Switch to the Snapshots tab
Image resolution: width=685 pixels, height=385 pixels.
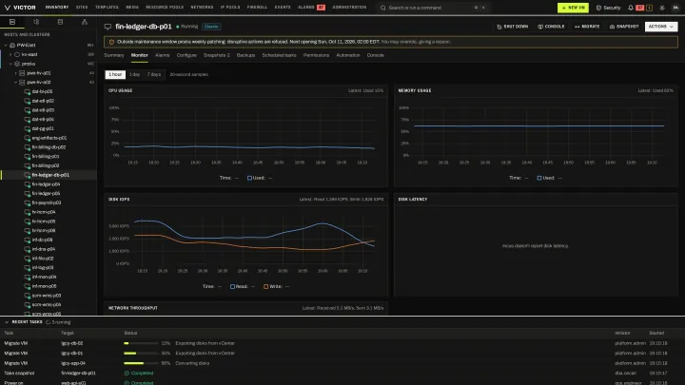pyautogui.click(x=216, y=55)
